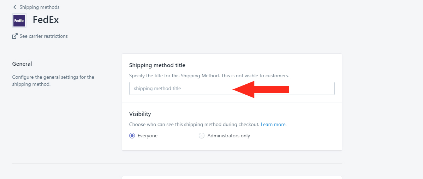Screen dimensions: 423x179
Task: Click the General section heading
Action: tap(22, 64)
